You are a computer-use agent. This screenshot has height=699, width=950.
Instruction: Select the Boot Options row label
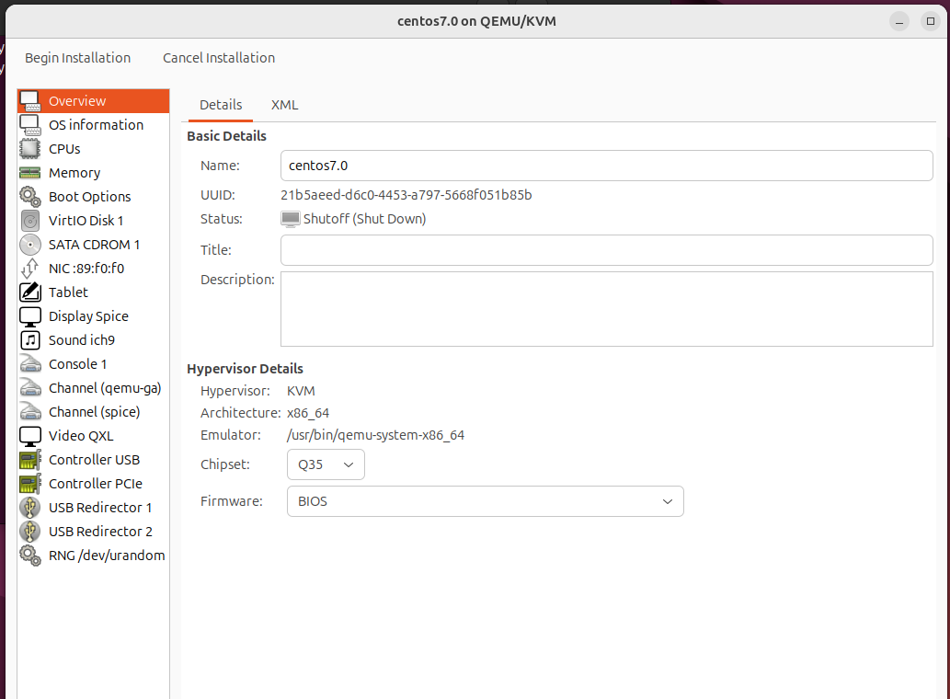point(90,197)
